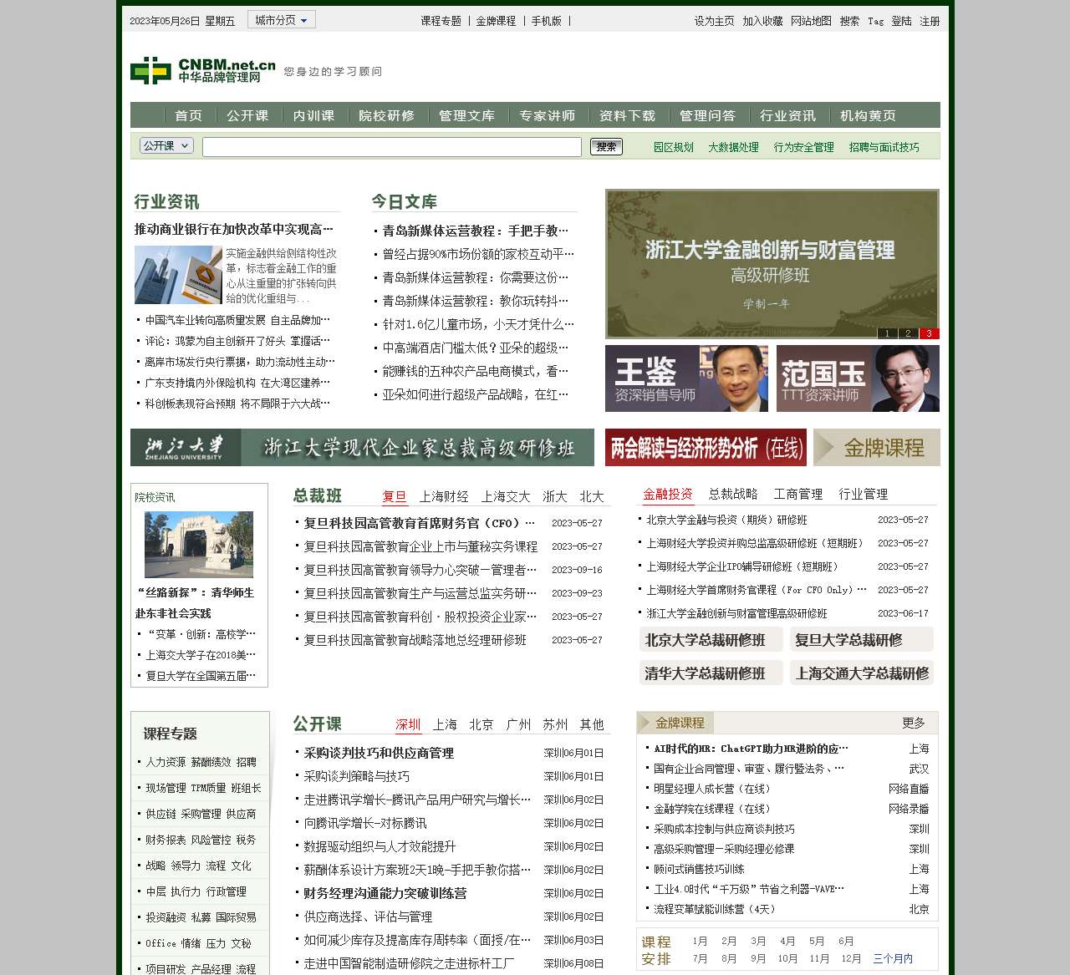Click the campus gate photo thumbnail

199,545
